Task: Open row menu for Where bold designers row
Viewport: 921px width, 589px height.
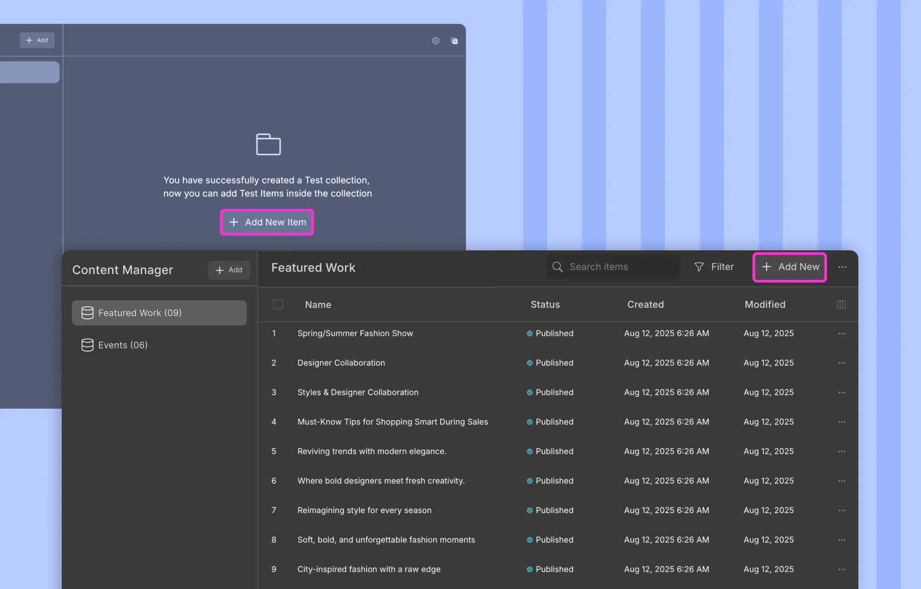Action: pos(842,480)
